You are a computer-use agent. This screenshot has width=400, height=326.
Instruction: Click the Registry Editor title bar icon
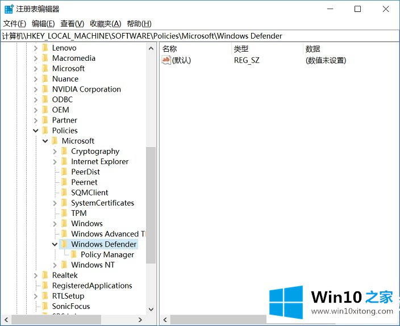(9, 9)
